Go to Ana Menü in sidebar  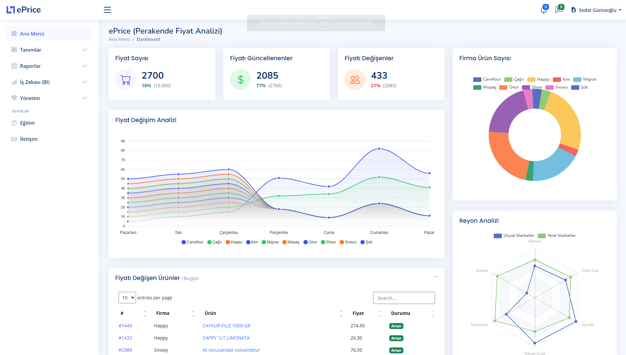coord(49,34)
